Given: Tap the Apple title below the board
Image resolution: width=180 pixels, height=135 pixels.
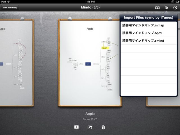Looking at the screenshot, I should (x=90, y=114).
